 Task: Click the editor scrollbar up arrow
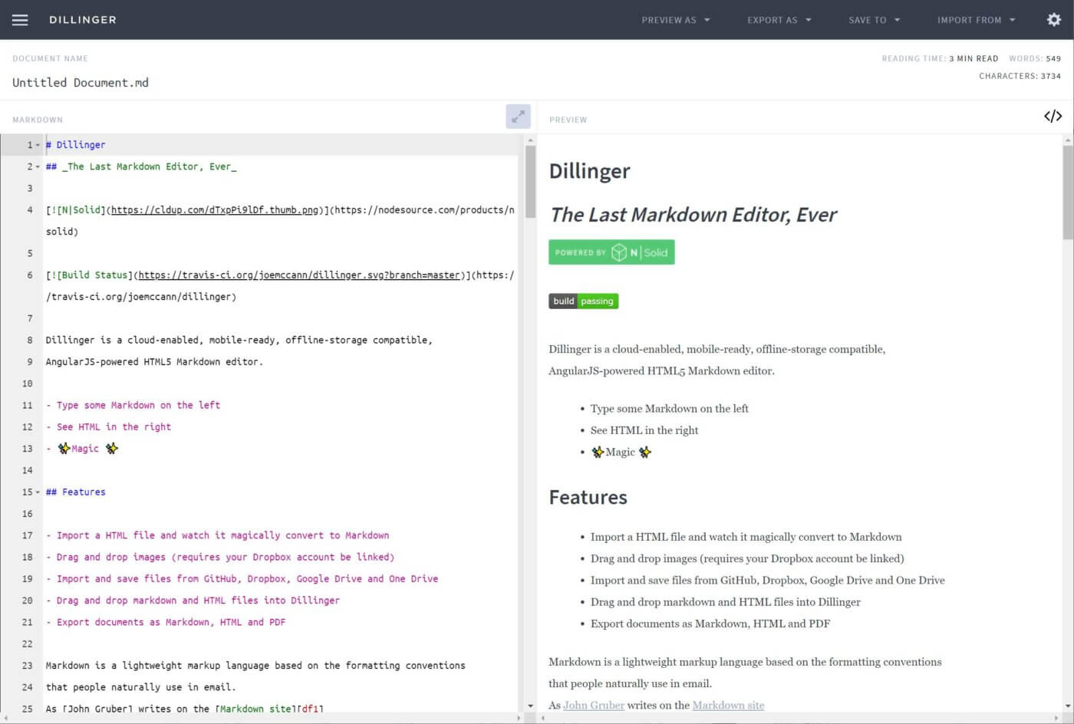tap(530, 140)
